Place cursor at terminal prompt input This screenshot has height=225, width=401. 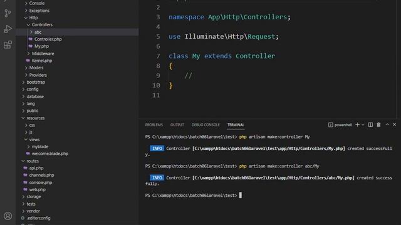[x=241, y=196]
